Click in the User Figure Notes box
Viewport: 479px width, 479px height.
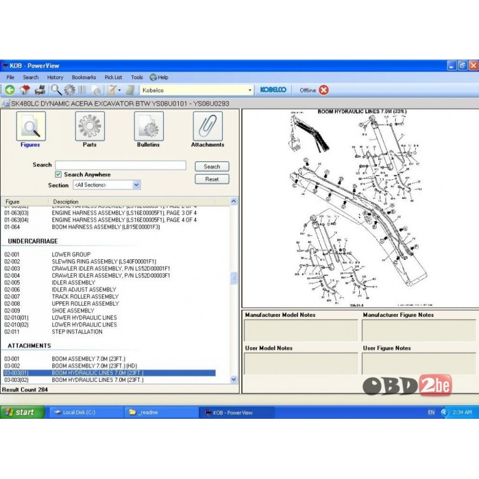(419, 364)
